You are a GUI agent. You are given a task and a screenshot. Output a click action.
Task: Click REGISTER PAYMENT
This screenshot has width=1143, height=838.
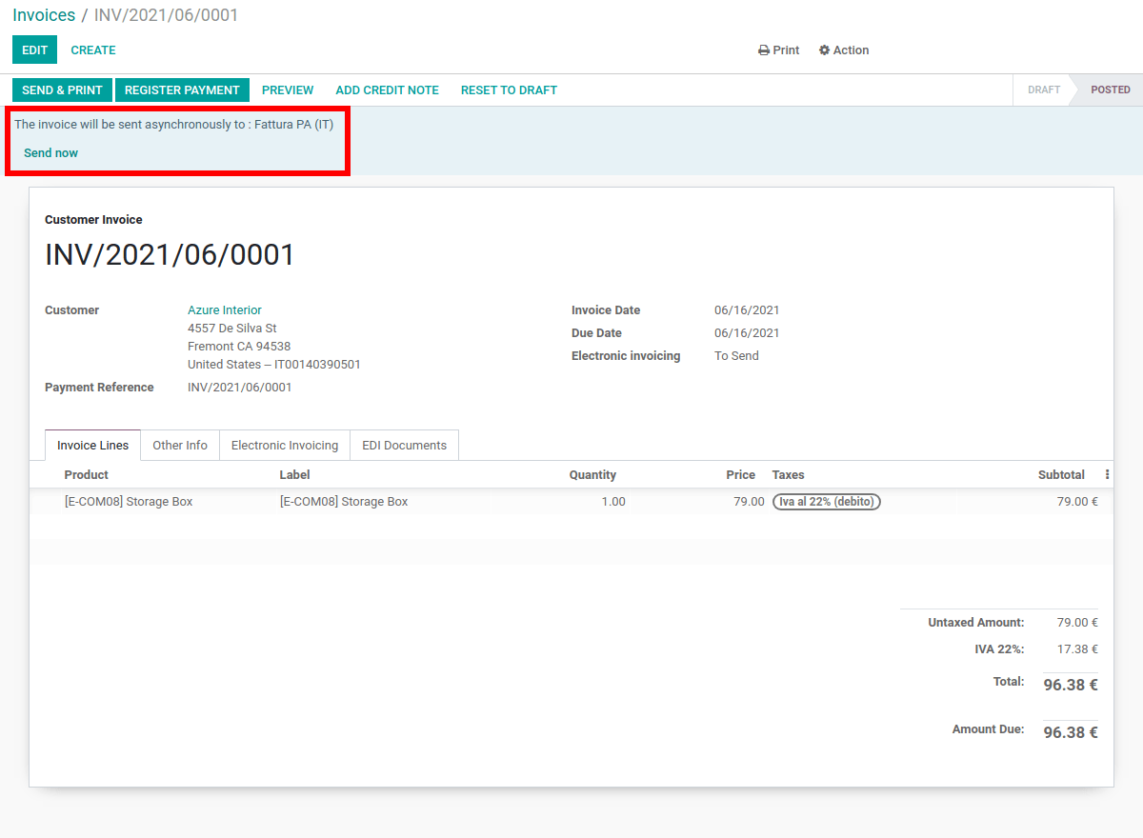point(182,90)
